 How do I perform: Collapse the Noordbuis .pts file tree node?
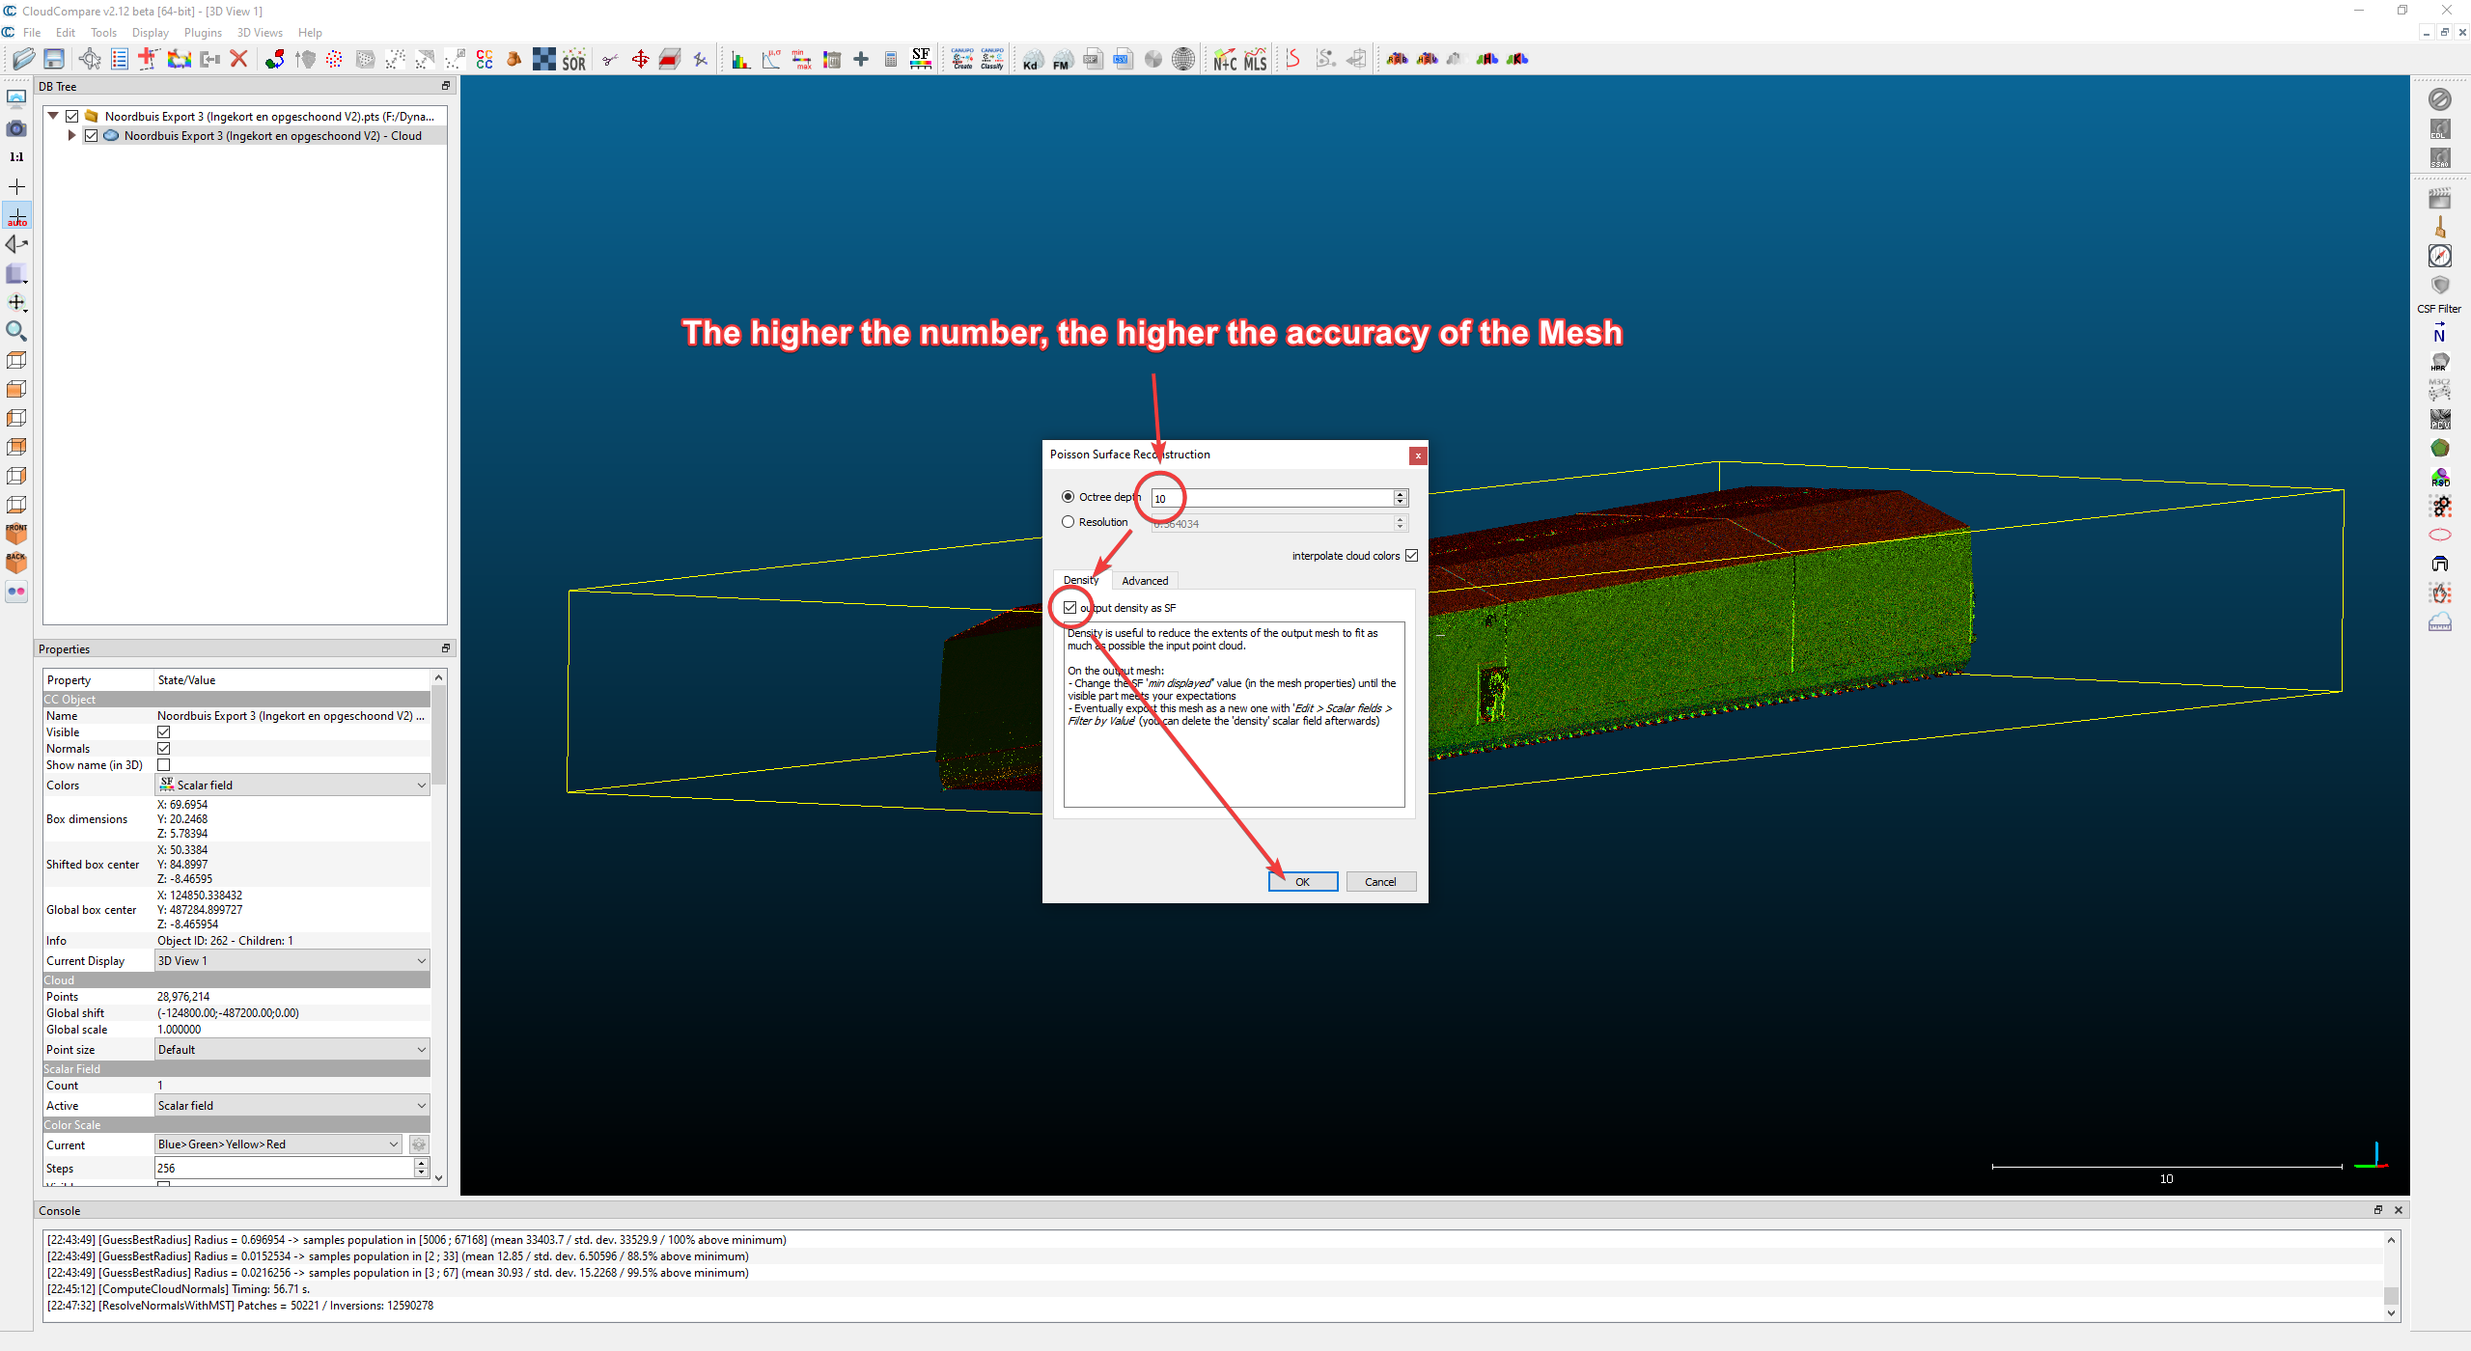tap(53, 116)
